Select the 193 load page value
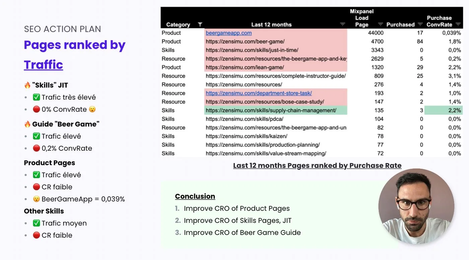Screen dimensions: 469x260 (x=379, y=93)
